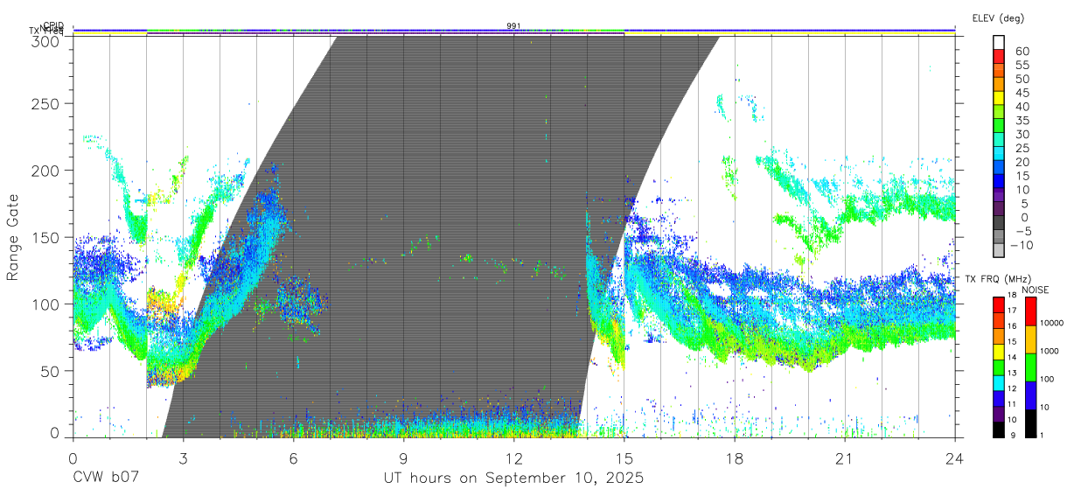Click the red top segment of TX FRQ colorbar
The width and height of the screenshot is (1074, 496).
[999, 304]
